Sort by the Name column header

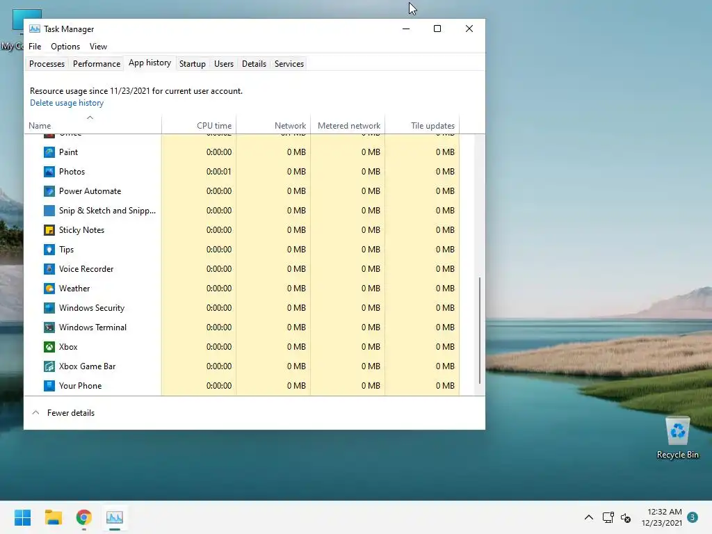[x=92, y=126]
